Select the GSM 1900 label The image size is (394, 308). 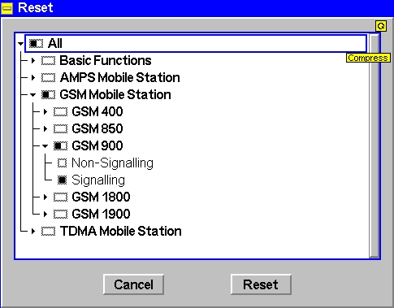pyautogui.click(x=101, y=214)
